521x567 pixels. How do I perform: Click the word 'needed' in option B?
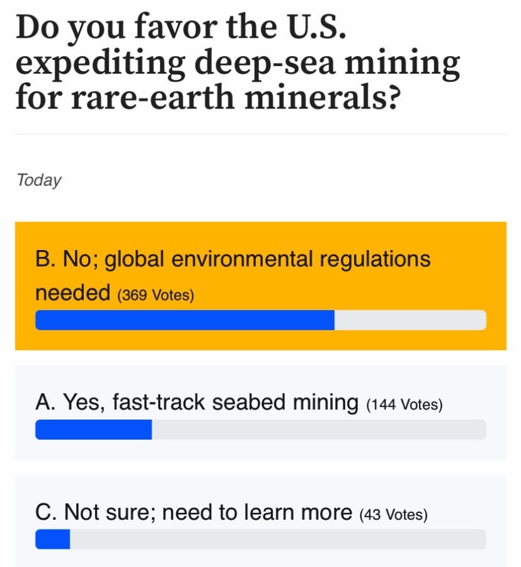click(72, 294)
